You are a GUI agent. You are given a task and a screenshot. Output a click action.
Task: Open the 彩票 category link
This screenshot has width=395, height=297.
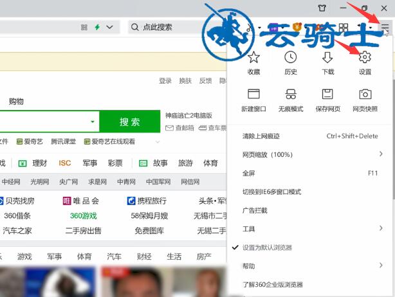tap(115, 163)
